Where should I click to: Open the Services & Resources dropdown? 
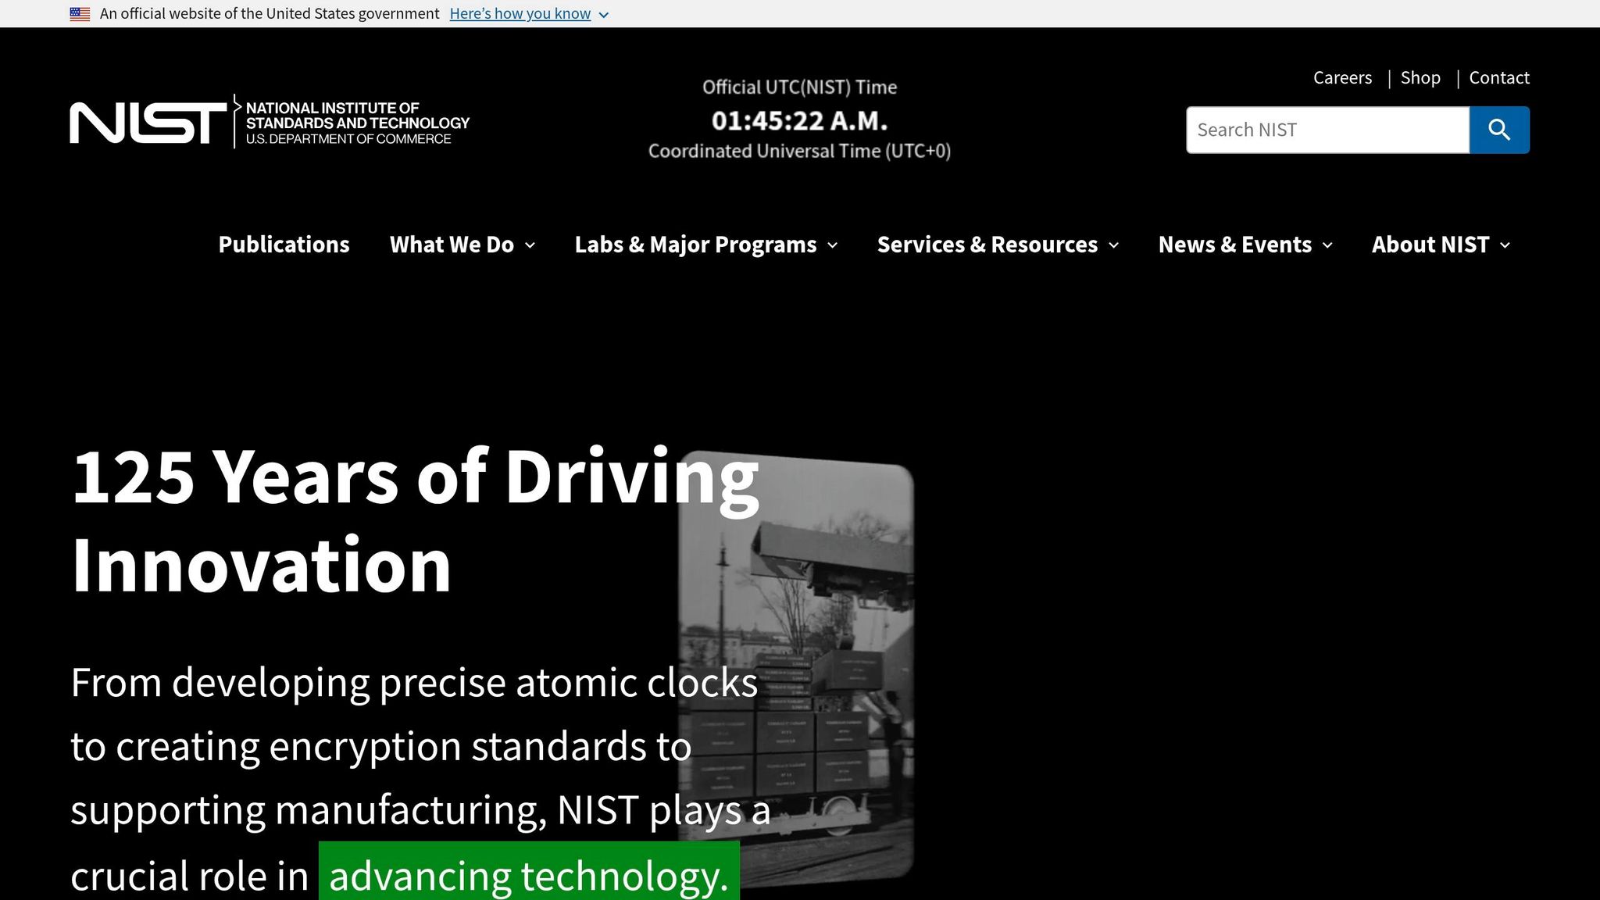[x=997, y=245]
